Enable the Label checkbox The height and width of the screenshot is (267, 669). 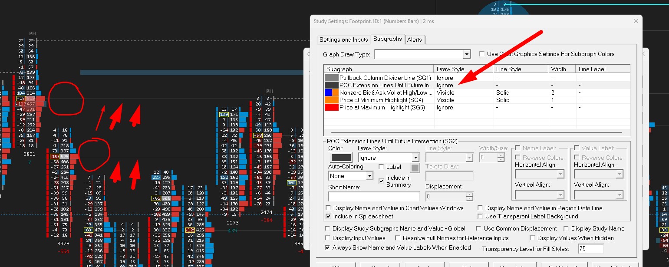click(x=382, y=167)
